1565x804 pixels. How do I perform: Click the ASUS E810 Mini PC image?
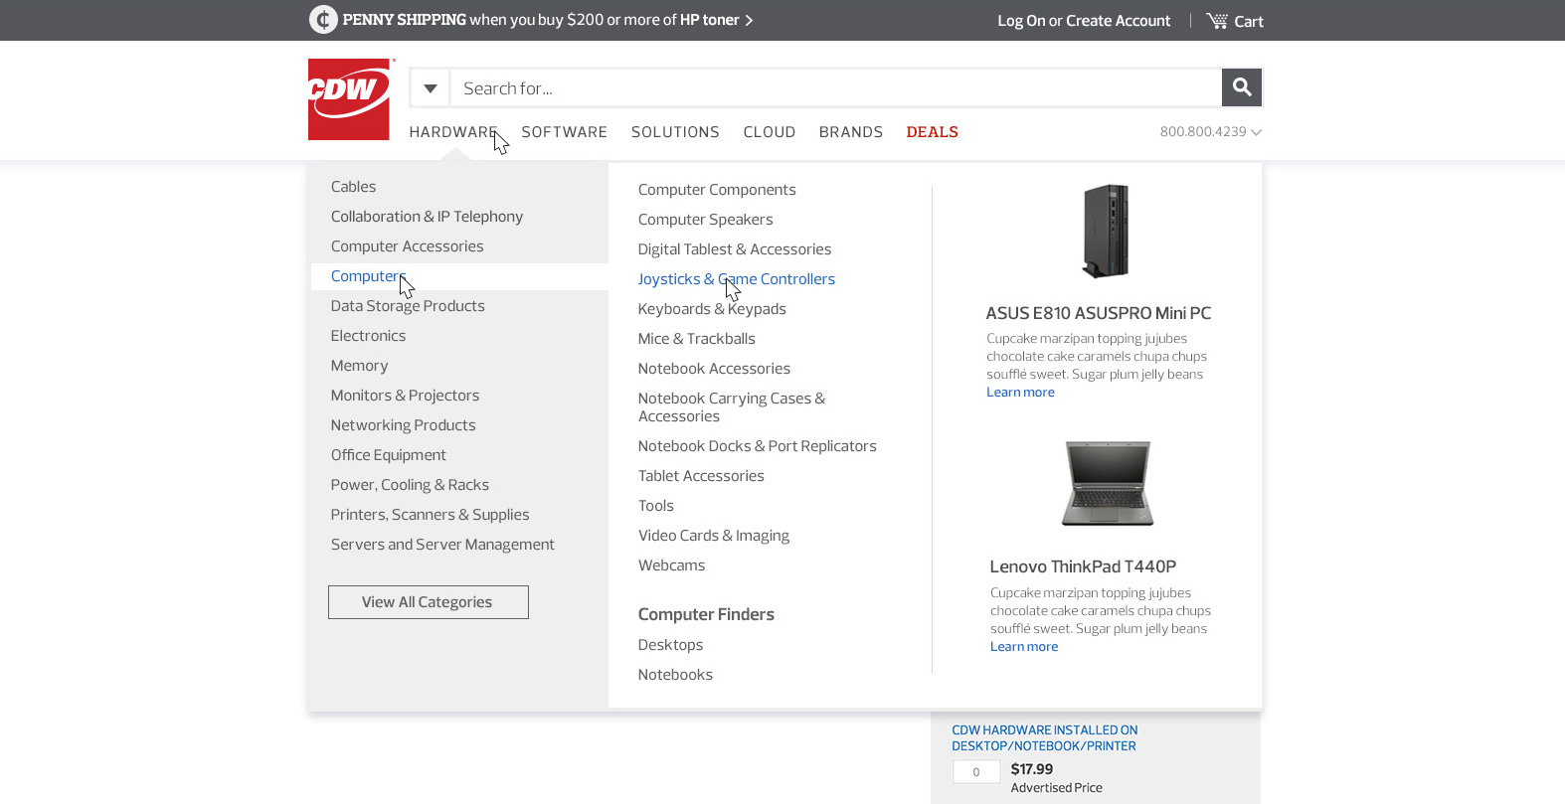(1106, 232)
